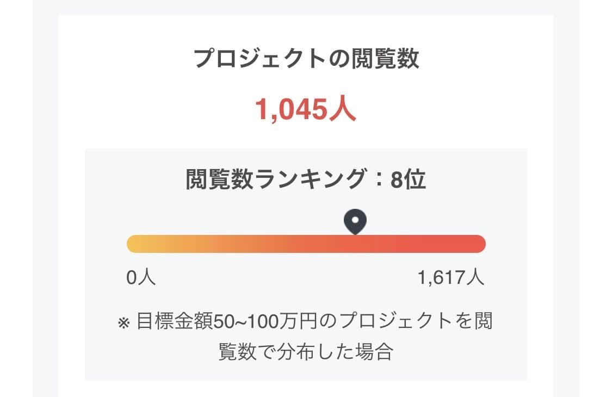Click the red right end of the bar
612x397 pixels.
(x=477, y=244)
